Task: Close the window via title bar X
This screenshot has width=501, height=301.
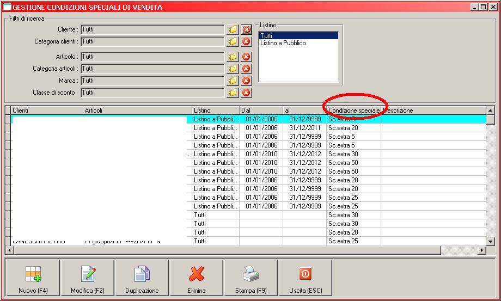Action: 493,7
